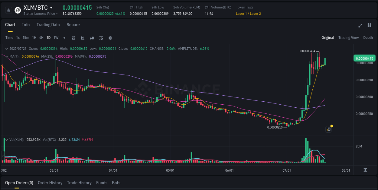Open the Order History tab
Image resolution: width=378 pixels, height=190 pixels.
(50, 183)
